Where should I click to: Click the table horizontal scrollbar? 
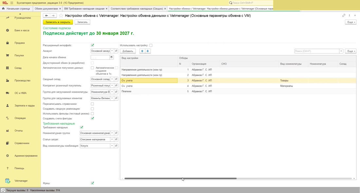click(180, 178)
